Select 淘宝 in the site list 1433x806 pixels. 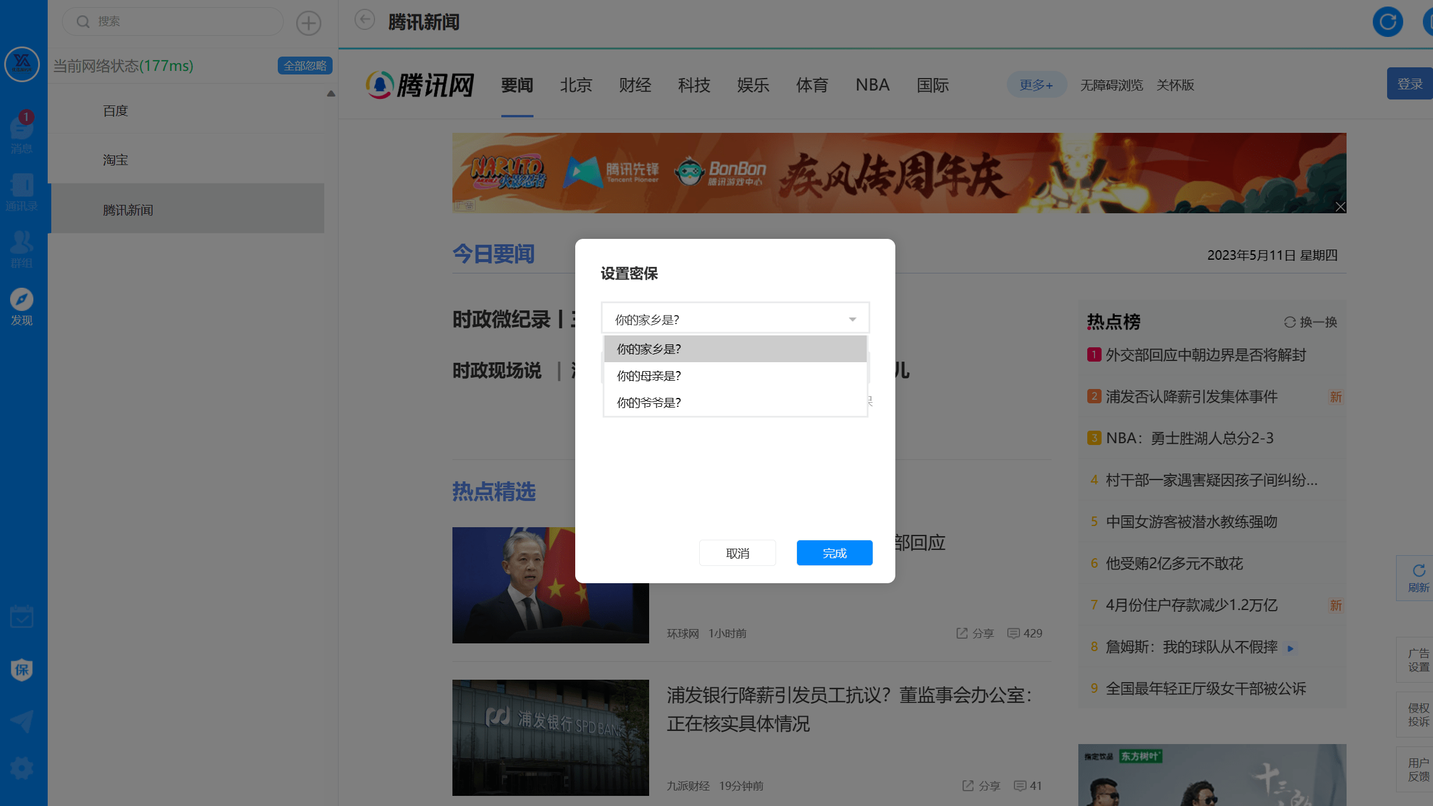pyautogui.click(x=186, y=160)
